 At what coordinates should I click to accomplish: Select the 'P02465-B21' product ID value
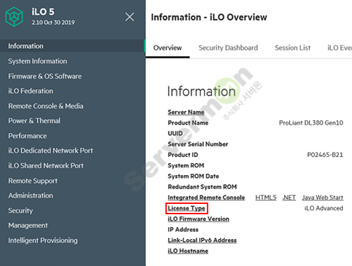pos(325,155)
